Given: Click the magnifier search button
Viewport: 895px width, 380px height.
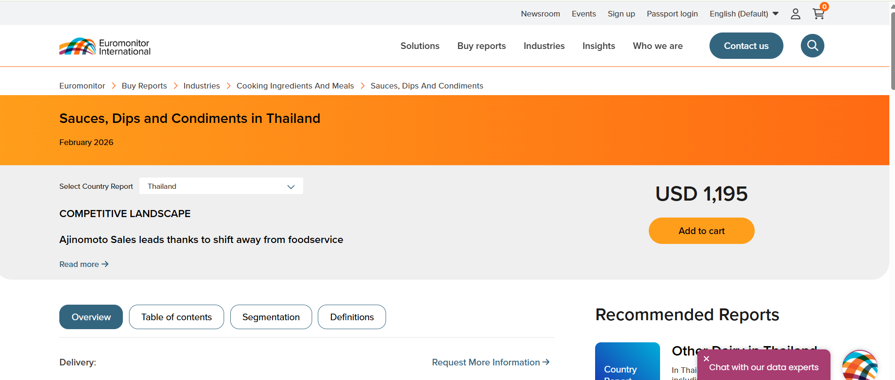Looking at the screenshot, I should (812, 46).
